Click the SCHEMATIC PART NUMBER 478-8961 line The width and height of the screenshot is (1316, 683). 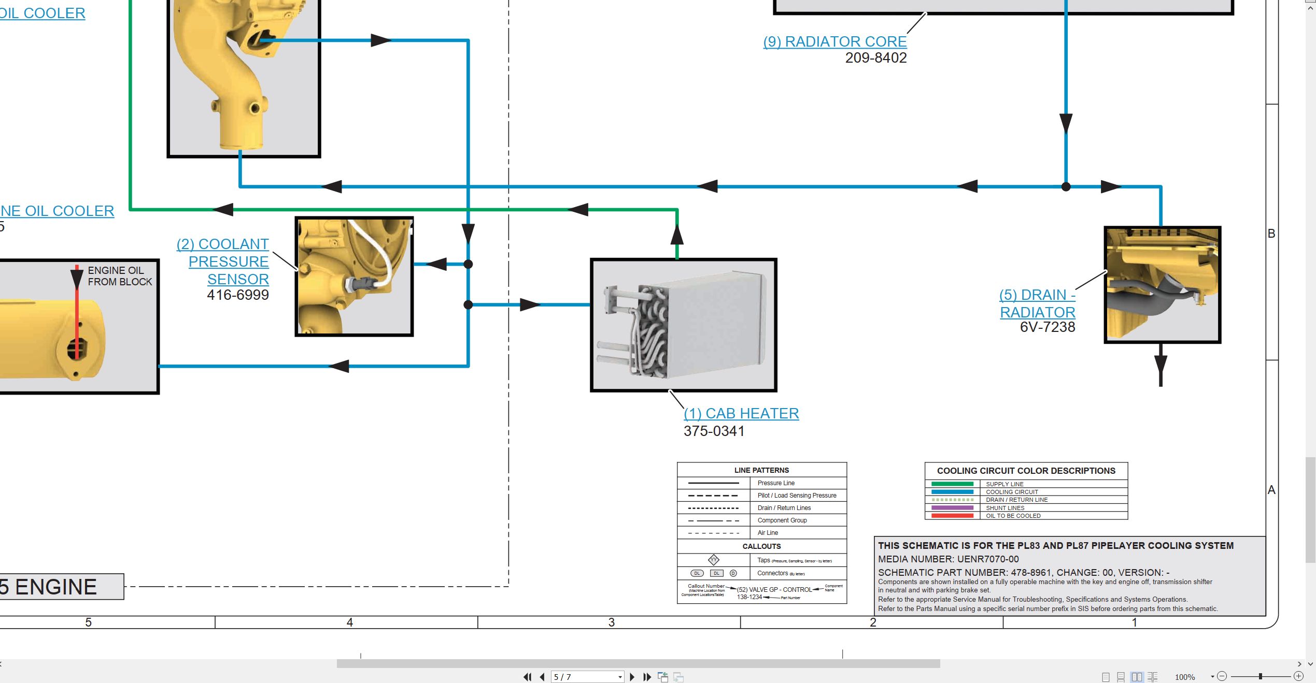point(1024,573)
